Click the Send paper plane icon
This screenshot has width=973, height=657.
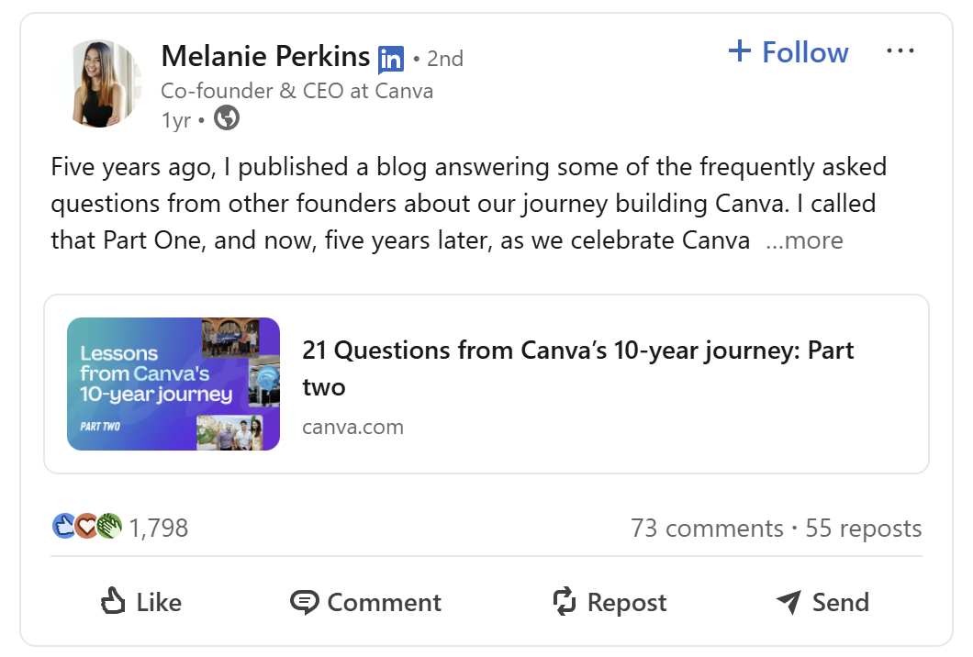tap(788, 602)
